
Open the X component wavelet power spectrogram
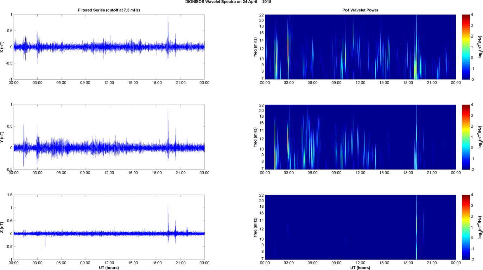tap(360, 47)
